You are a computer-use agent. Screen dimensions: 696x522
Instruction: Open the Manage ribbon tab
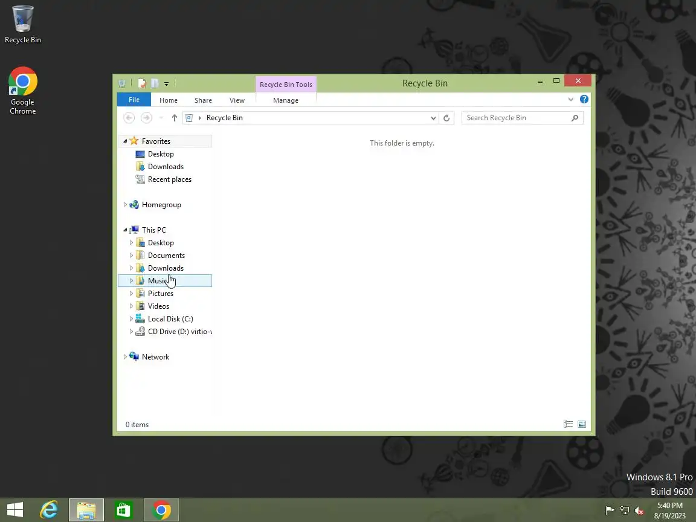285,100
